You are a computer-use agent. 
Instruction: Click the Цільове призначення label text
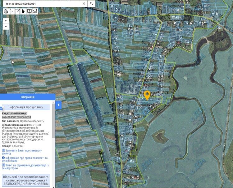point(15,125)
